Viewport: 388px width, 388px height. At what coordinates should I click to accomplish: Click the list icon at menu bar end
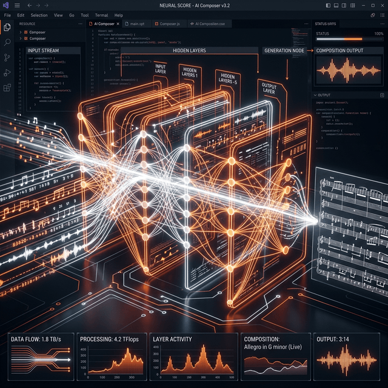click(x=383, y=15)
